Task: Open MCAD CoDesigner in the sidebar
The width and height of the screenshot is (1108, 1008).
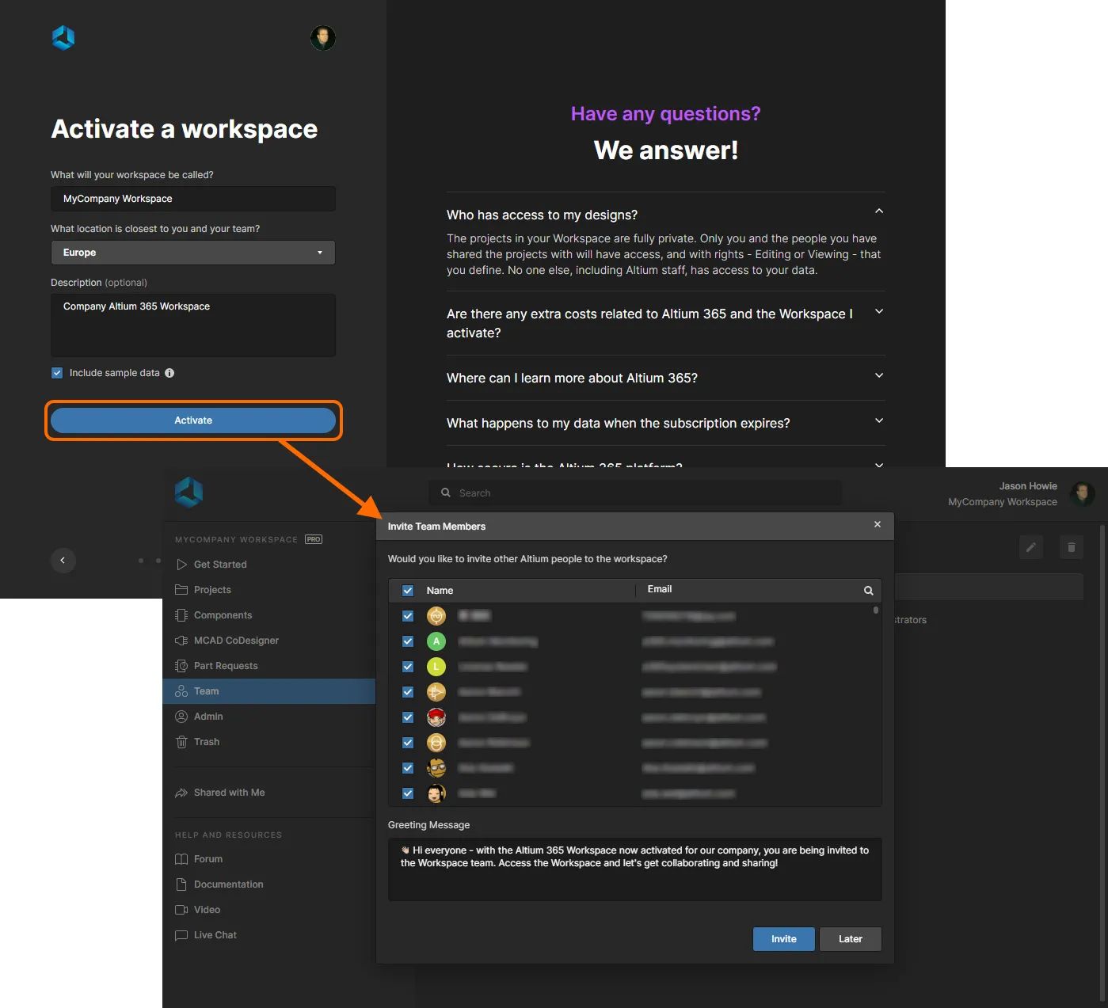Action: coord(236,641)
